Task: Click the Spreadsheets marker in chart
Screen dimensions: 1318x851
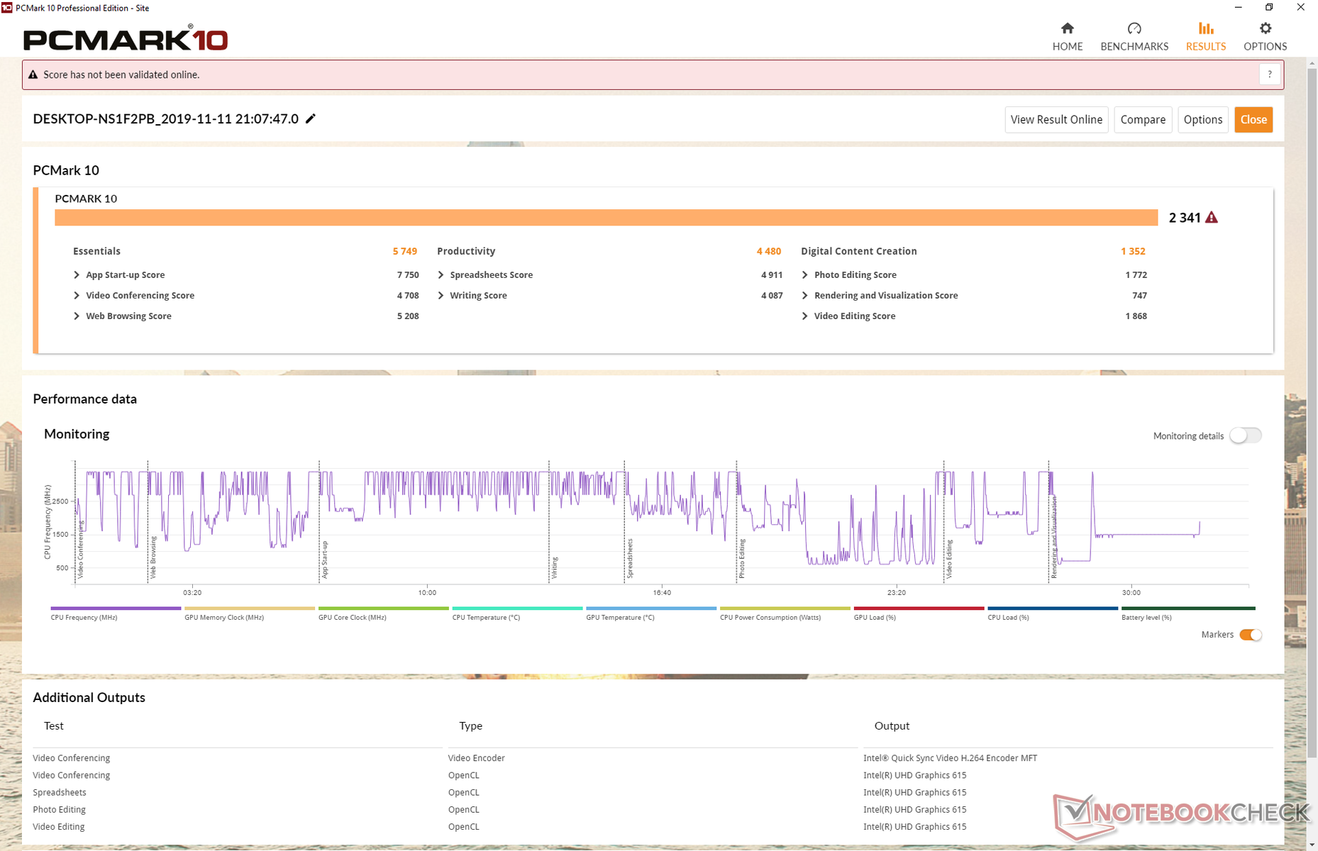Action: pos(630,558)
